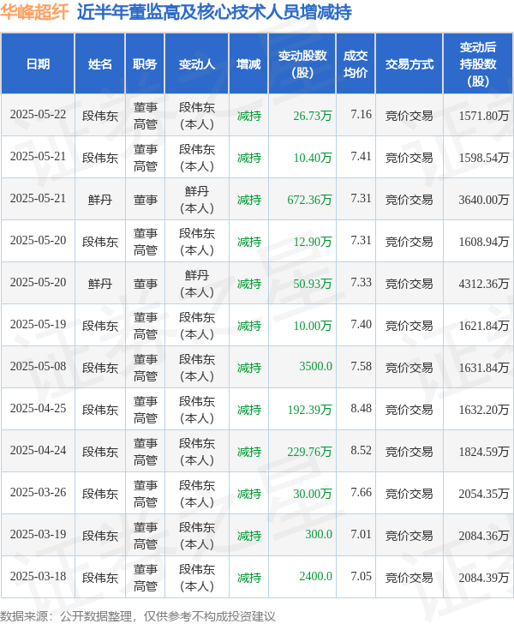Select the price 7.40

pos(361,324)
